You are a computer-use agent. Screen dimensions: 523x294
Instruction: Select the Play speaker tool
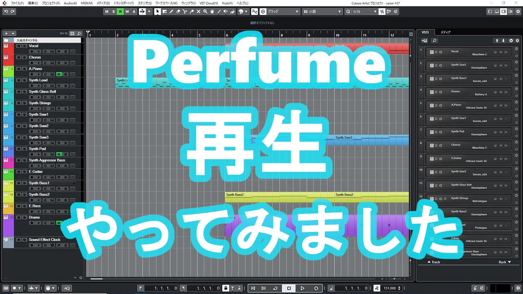coord(226,11)
